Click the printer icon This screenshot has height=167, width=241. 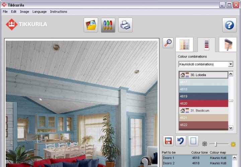click(125, 25)
